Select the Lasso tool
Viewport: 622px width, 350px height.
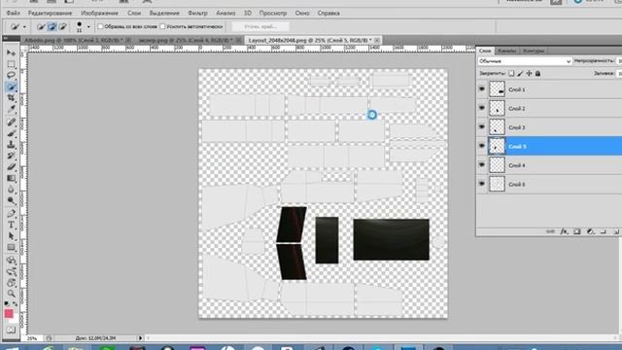tap(11, 76)
